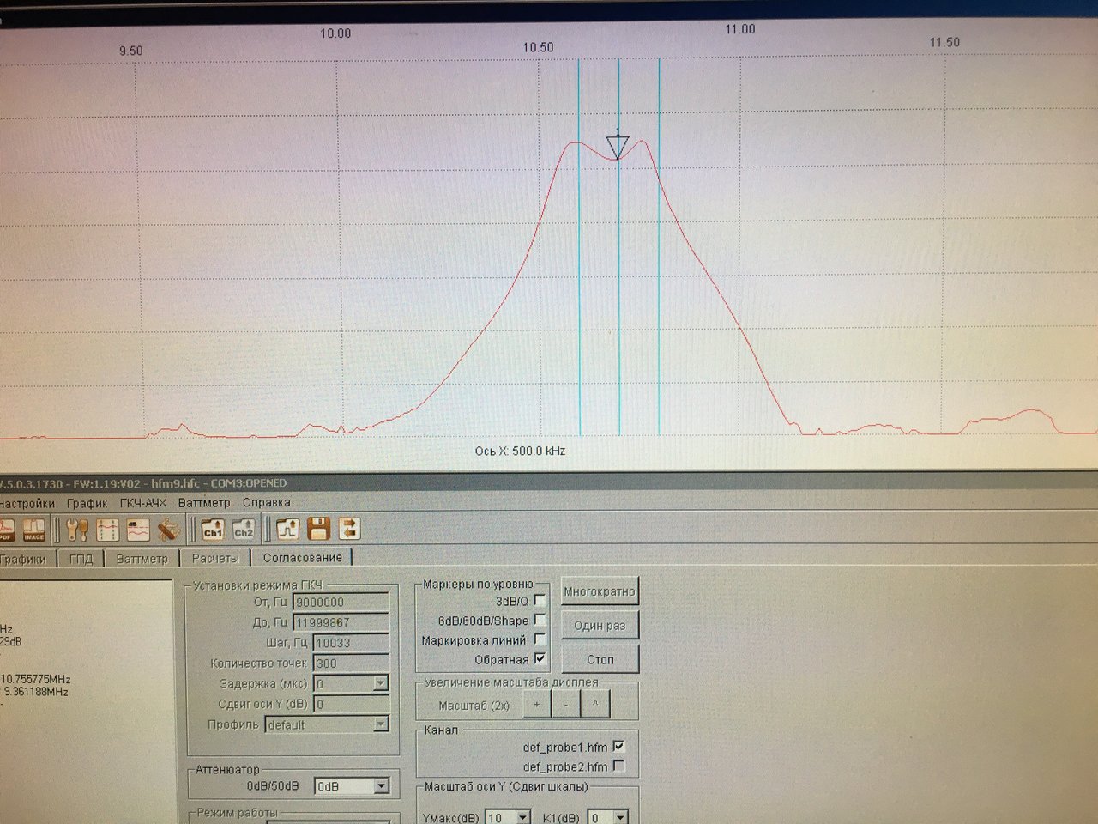Click the От, Гц start frequency field
Viewport: 1098px width, 824px height.
pyautogui.click(x=341, y=603)
